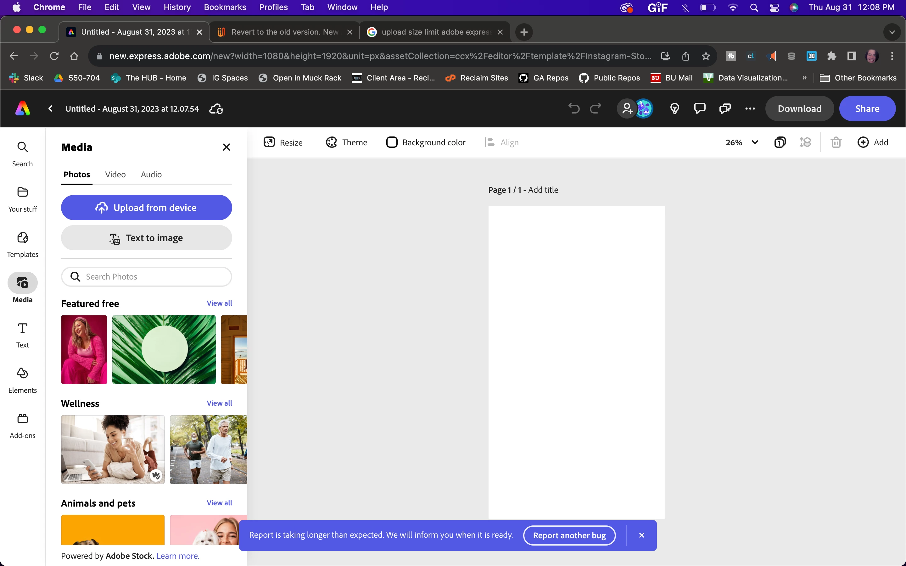Switch to the Video tab

[x=115, y=175]
